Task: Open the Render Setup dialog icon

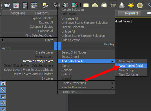Action: 25,5
